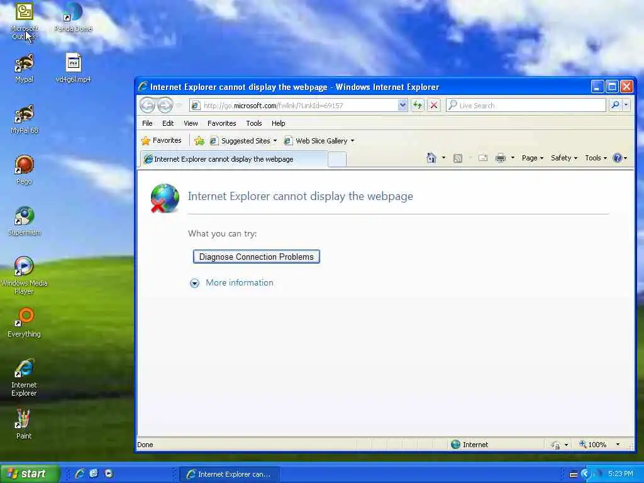644x483 pixels.
Task: Click the Live Search magnifier button
Action: pyautogui.click(x=615, y=105)
